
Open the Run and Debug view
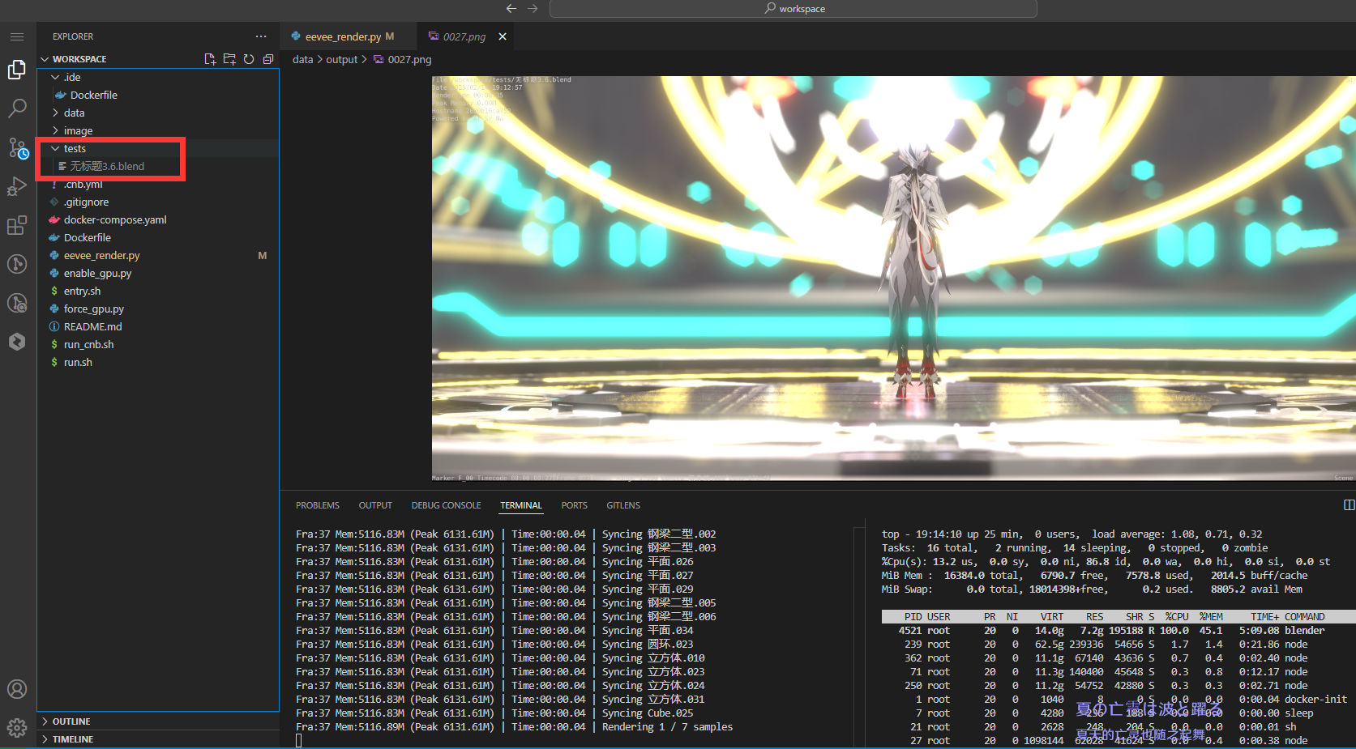pyautogui.click(x=17, y=186)
